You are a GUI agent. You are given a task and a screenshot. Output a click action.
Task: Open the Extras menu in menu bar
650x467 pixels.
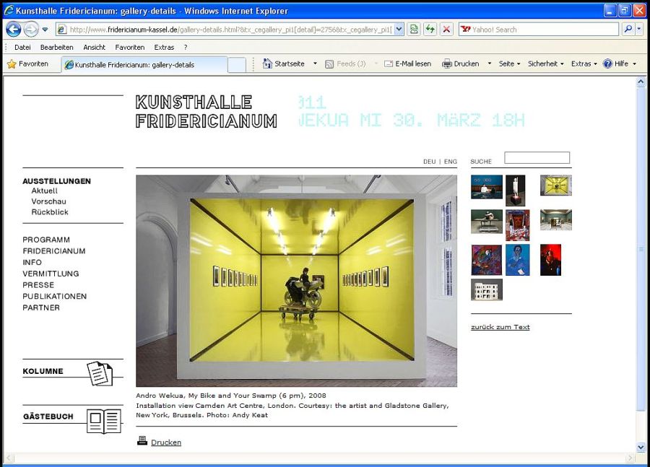pos(164,47)
